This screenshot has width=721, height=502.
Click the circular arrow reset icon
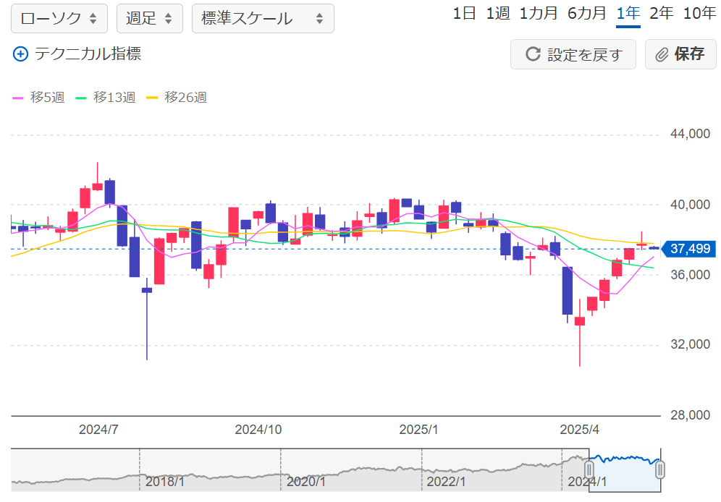(533, 54)
